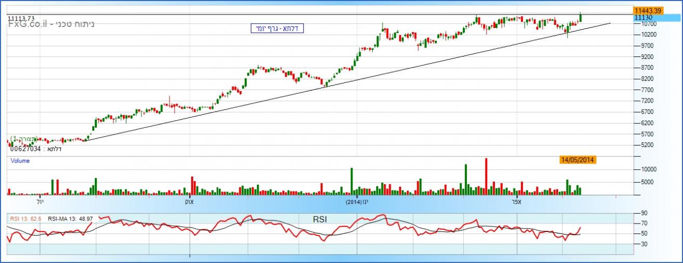Select the RSI 13: 62.5 legend

[x=25, y=219]
